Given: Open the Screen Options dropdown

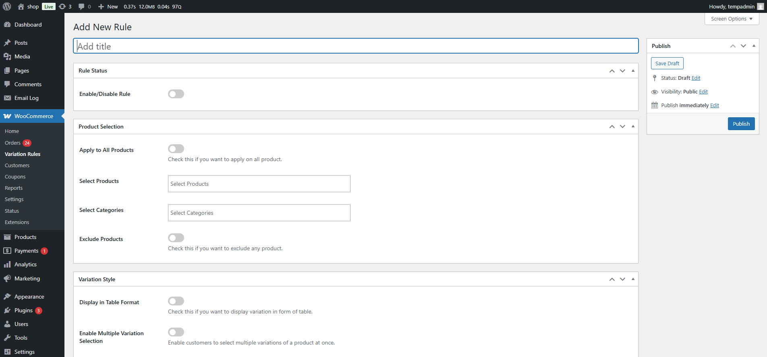Looking at the screenshot, I should [x=731, y=19].
